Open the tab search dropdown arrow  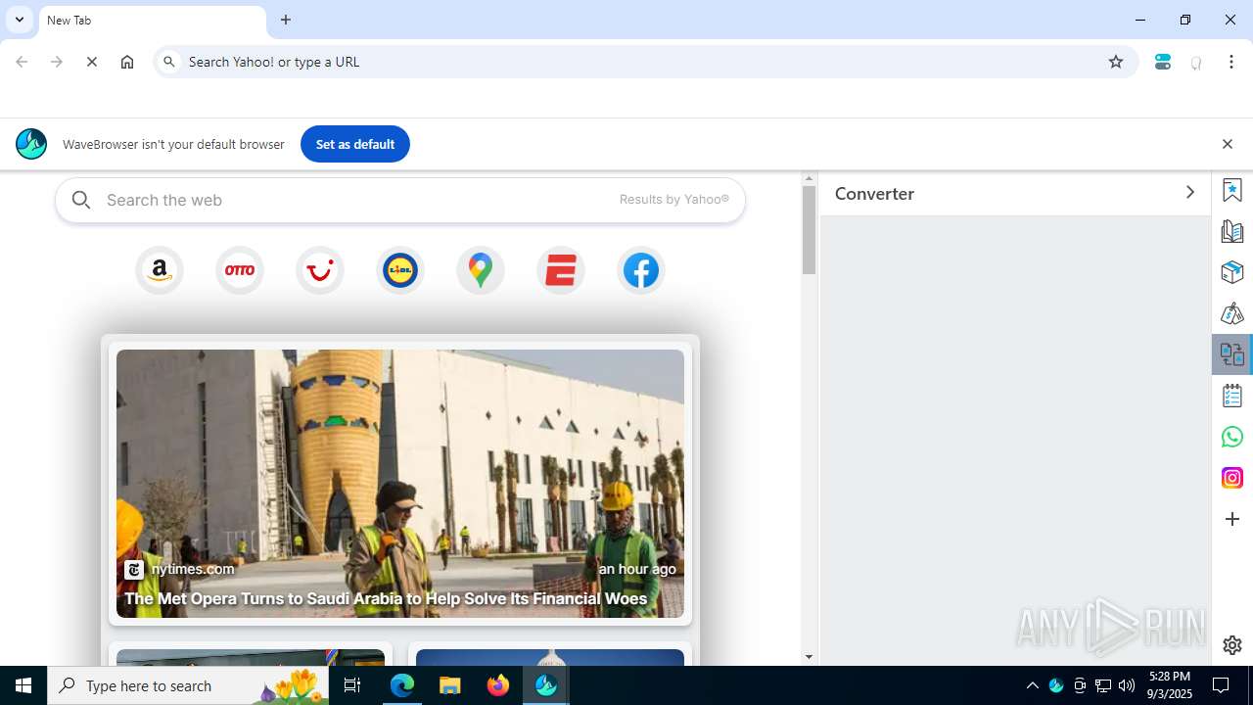pos(20,20)
